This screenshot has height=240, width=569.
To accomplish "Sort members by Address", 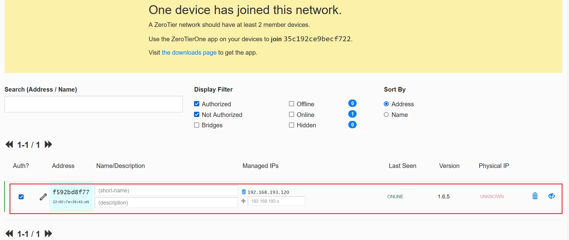I will (x=386, y=104).
